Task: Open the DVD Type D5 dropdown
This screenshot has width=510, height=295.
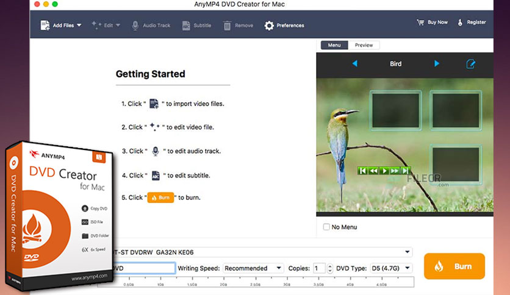Action: pyautogui.click(x=391, y=268)
